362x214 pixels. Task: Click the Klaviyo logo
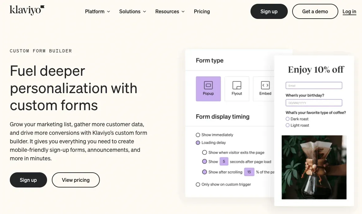tap(27, 10)
